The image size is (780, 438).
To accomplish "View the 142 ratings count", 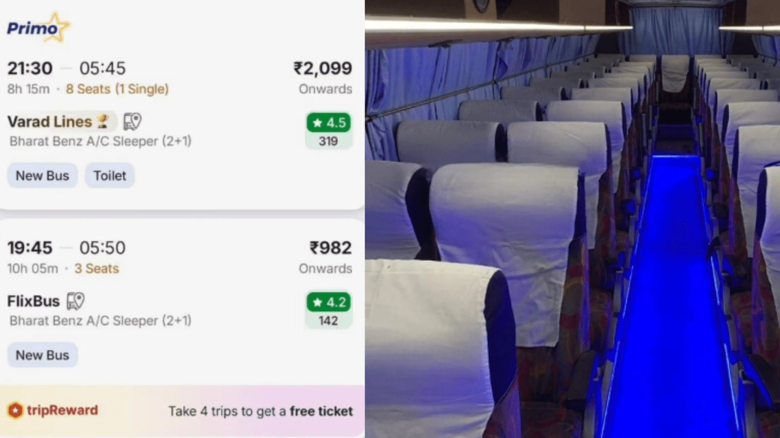I will (329, 321).
